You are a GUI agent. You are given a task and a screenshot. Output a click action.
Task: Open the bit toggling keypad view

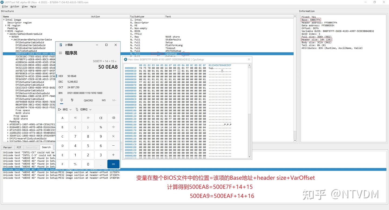pos(72,100)
